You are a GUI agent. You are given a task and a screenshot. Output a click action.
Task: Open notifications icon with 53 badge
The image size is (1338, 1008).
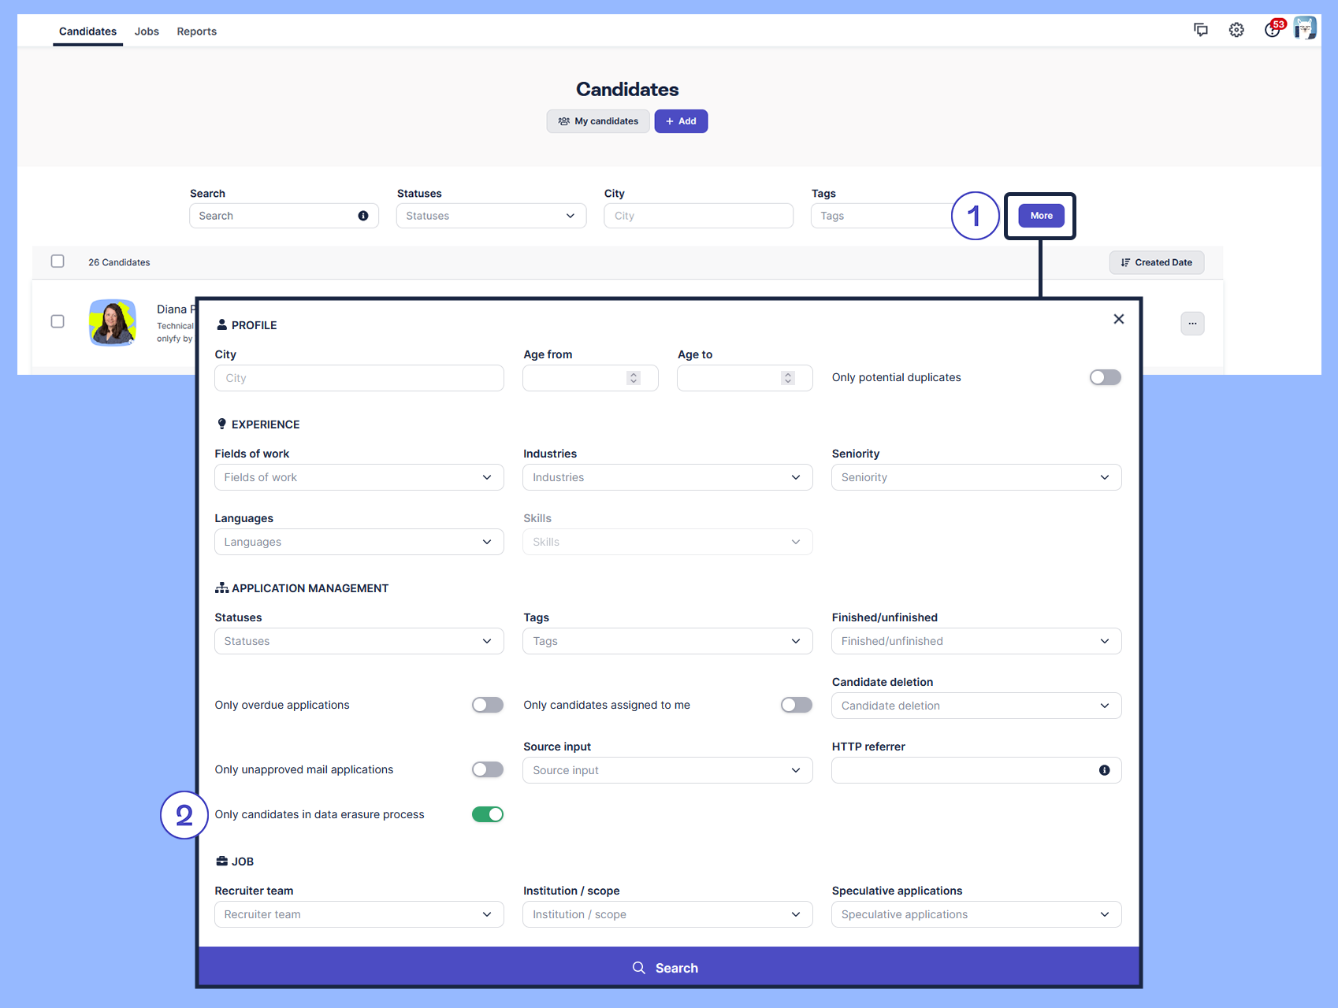(1272, 30)
